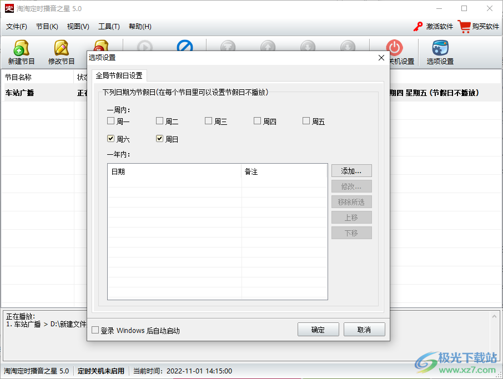Click the 定时关机未启用 status text
The height and width of the screenshot is (379, 503).
(x=100, y=371)
